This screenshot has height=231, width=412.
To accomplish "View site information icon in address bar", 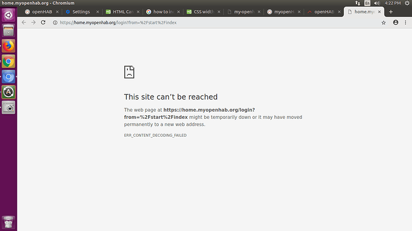I will click(55, 23).
